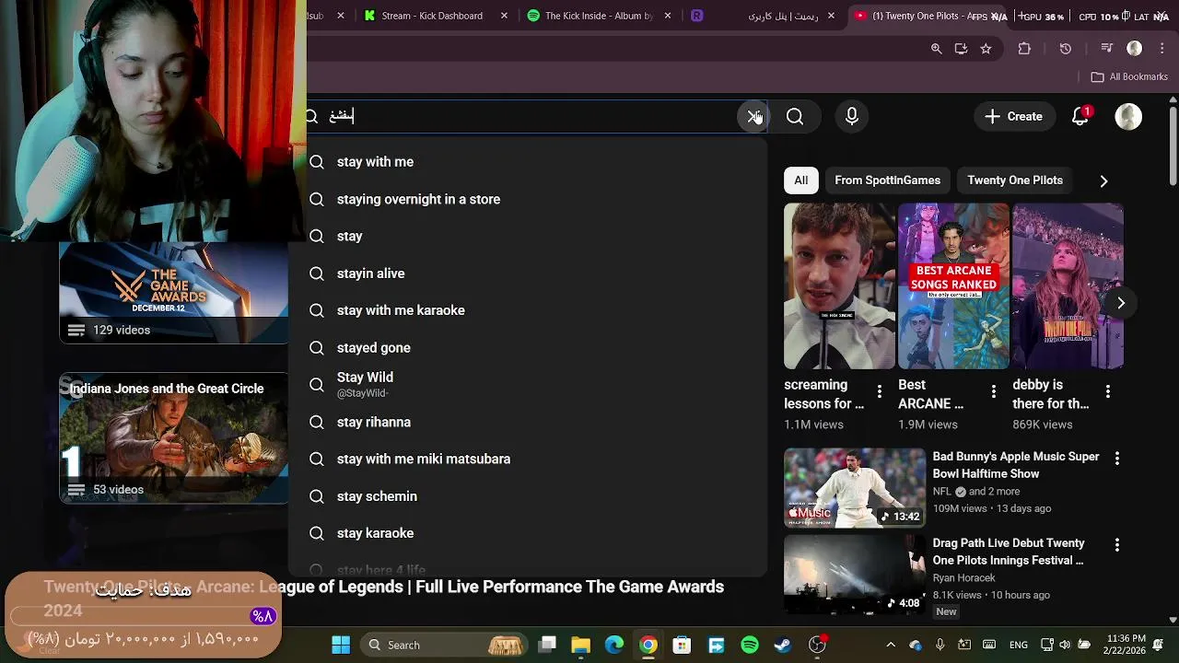1179x663 pixels.
Task: Open Chrome history clock icon
Action: pos(1066,49)
